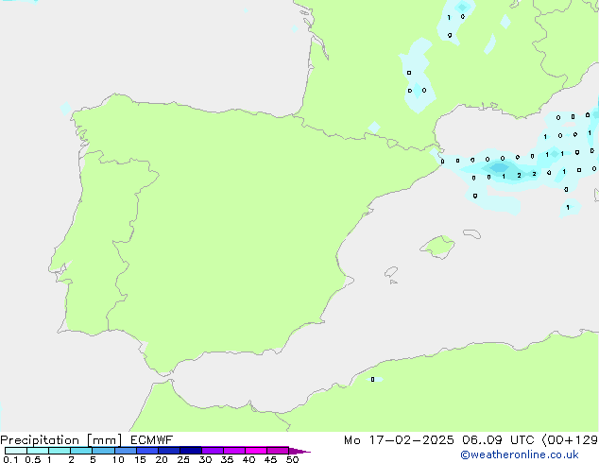Click the (00+129 forecast offset text
Image resolution: width=599 pixels, height=463 pixels.
coord(573,440)
